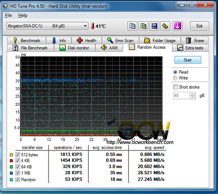Viewport: 218px width, 194px height.
Task: Switch to the AAM tab
Action: [x=109, y=48]
